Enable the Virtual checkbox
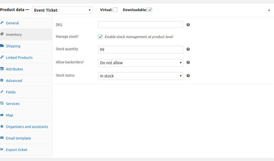This screenshot has height=161, width=274. pos(115,10)
